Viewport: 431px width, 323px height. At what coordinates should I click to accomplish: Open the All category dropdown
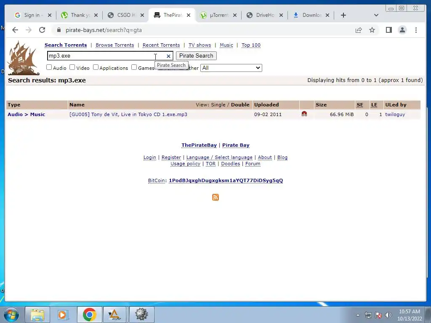231,68
